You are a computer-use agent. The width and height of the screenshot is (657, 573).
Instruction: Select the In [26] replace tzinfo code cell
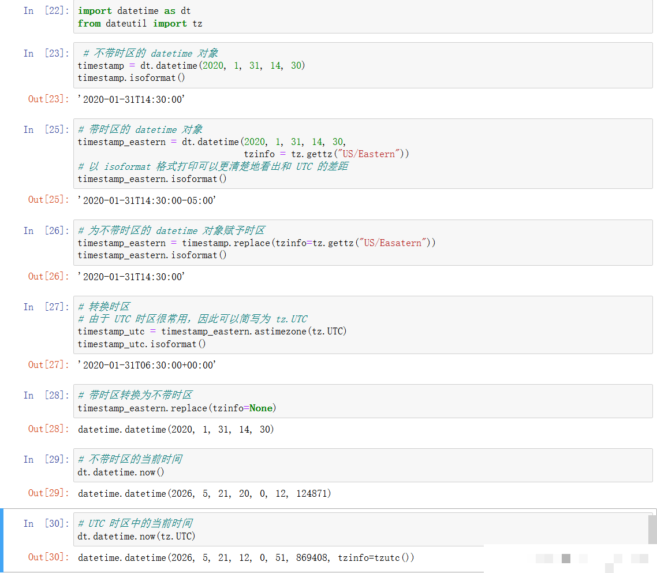(x=363, y=243)
